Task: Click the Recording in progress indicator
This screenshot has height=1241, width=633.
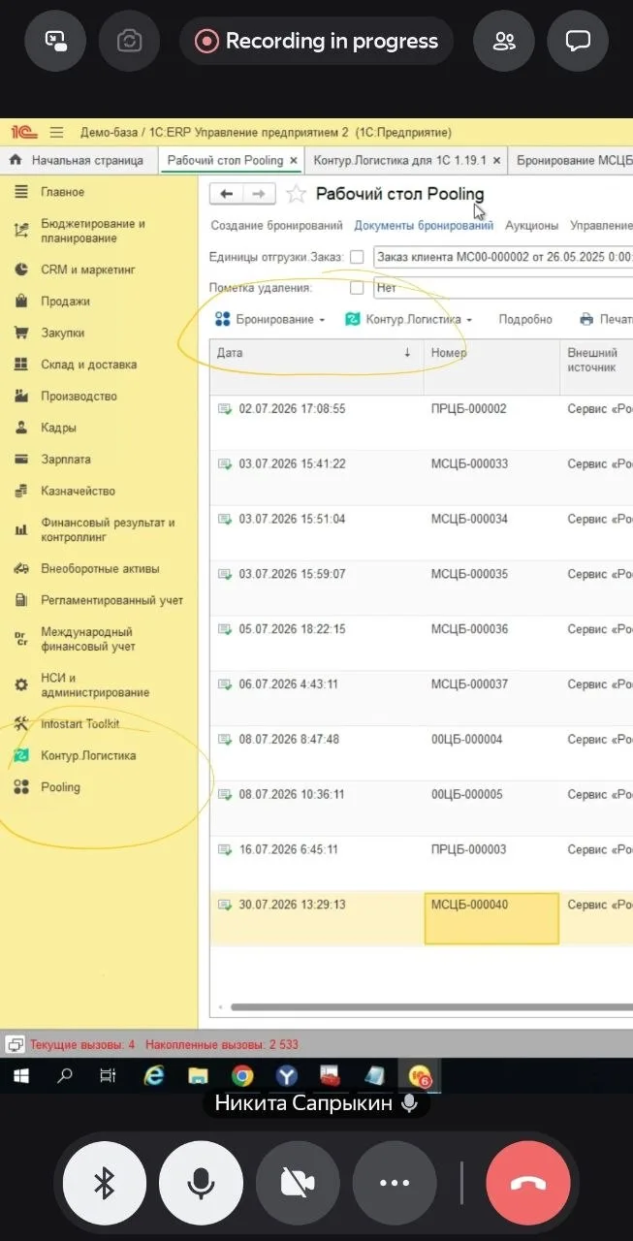Action: point(317,41)
